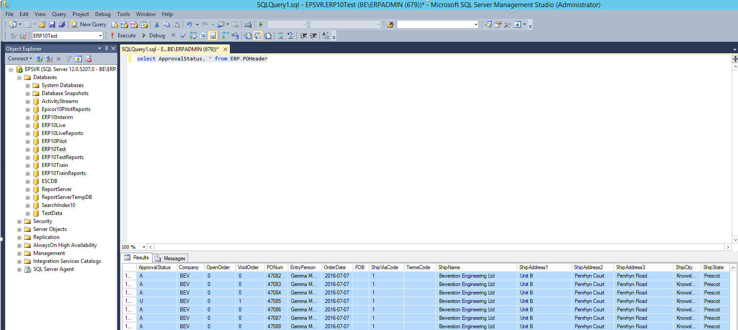The height and width of the screenshot is (330, 738).
Task: Click the Filter funnel icon
Action: [68, 59]
